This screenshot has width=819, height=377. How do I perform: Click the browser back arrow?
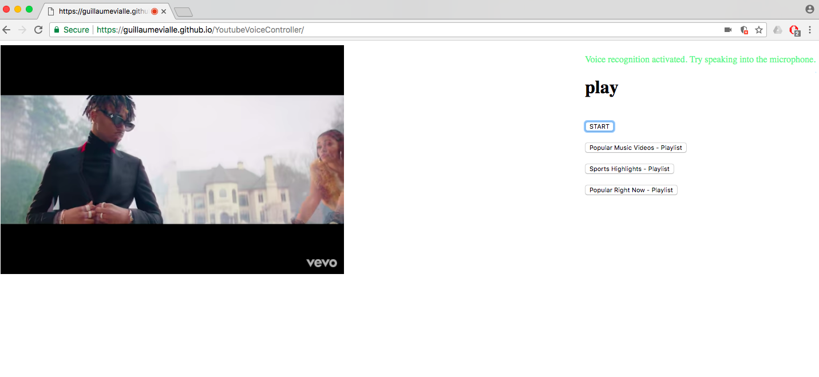point(7,30)
